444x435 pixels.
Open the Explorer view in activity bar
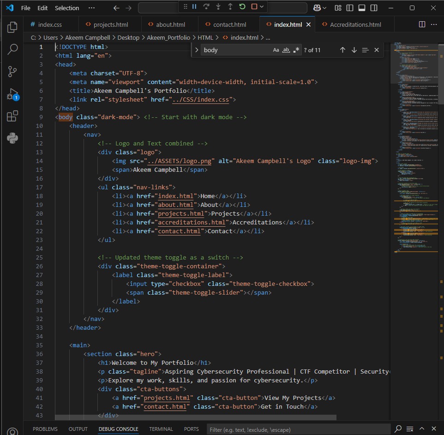(12, 27)
